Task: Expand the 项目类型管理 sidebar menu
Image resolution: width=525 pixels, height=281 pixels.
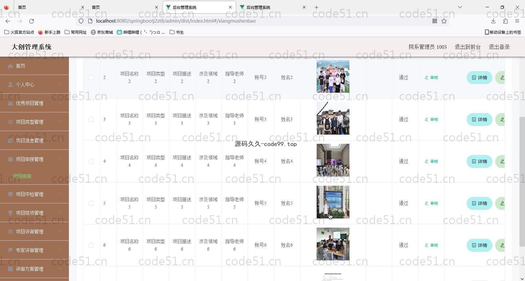Action: click(34, 122)
